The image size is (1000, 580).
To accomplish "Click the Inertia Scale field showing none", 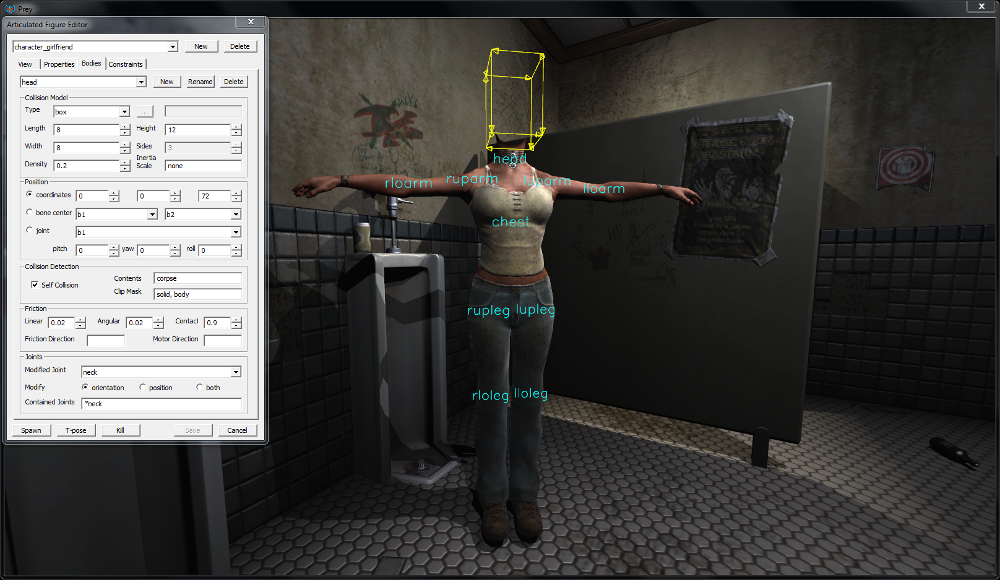I will [203, 166].
